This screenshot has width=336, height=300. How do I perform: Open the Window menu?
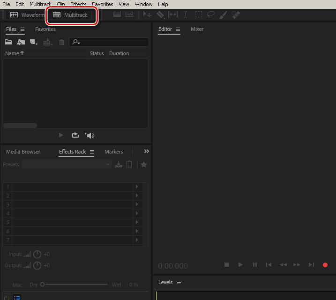coord(143,4)
